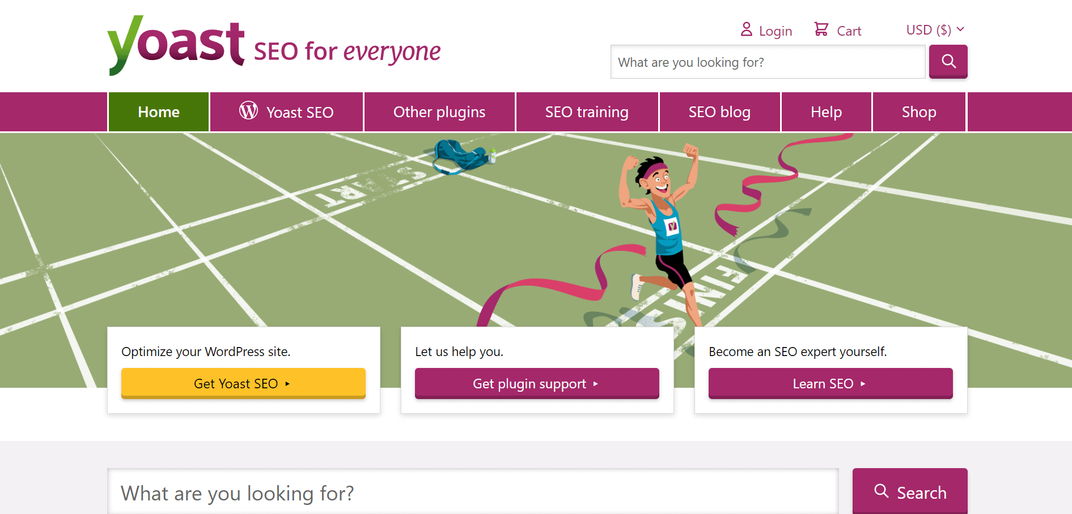
Task: Click the "SEO for everyone" tagline
Action: pos(347,52)
